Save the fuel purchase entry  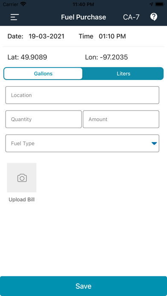point(83,286)
